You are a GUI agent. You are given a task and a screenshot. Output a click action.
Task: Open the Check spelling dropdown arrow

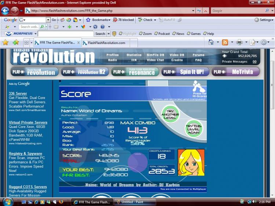155,20
